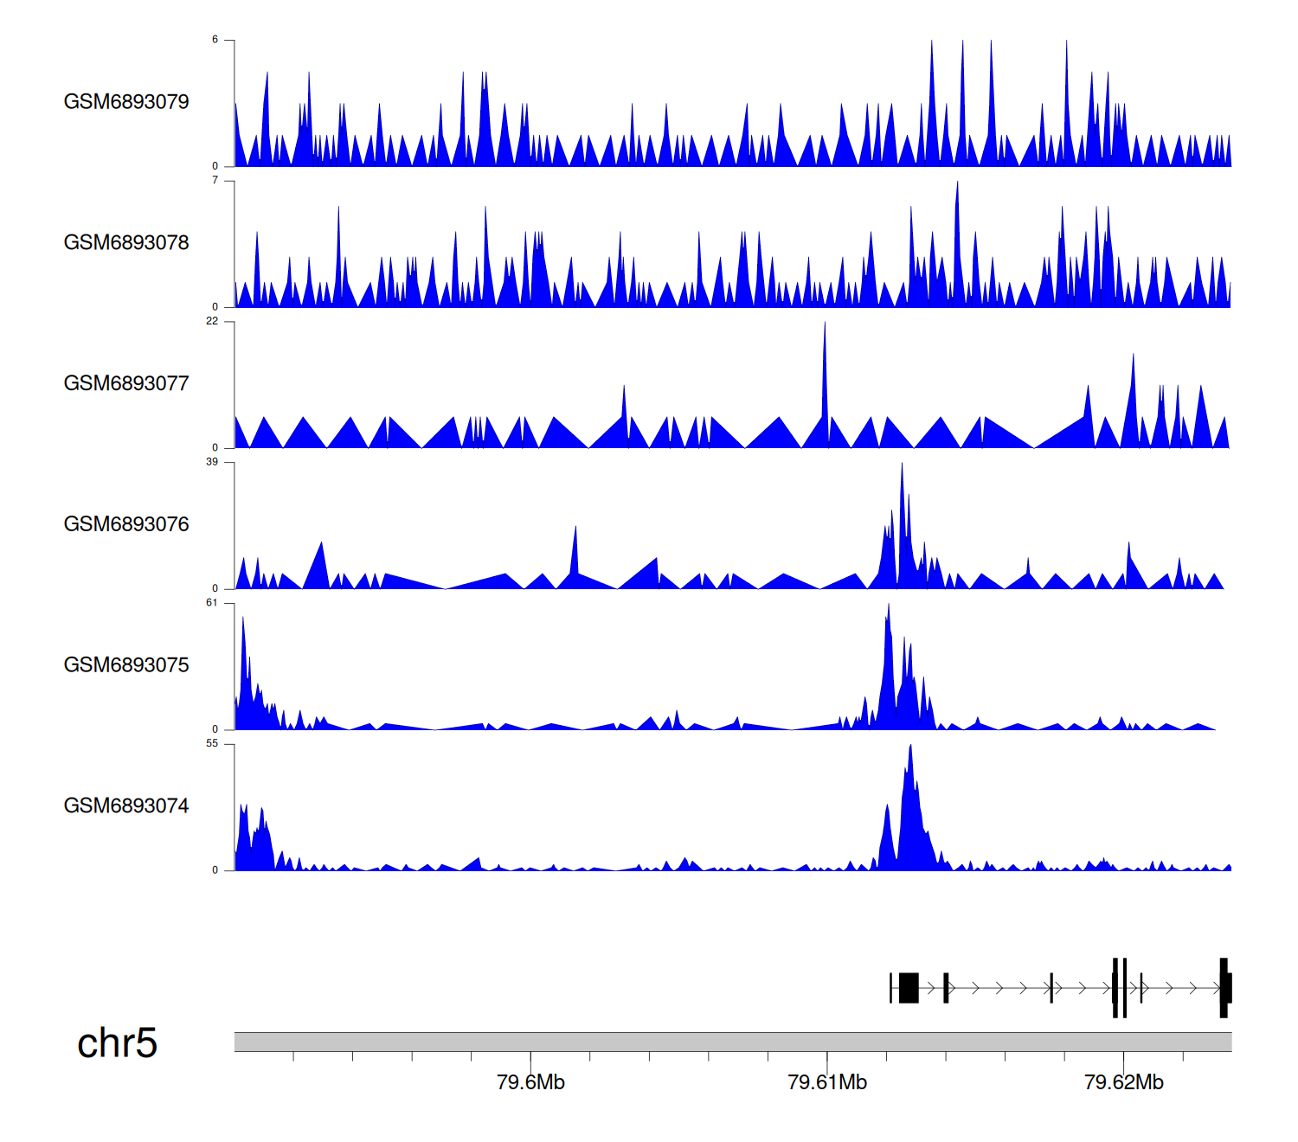Select the GSM6893078 track label
The height and width of the screenshot is (1142, 1298).
click(126, 243)
